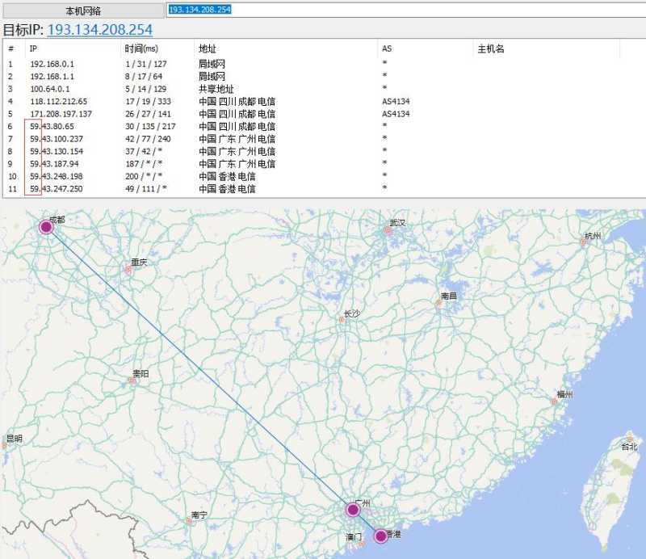Select the hop 4 row 118.112.212.65
646x559 pixels.
point(323,102)
